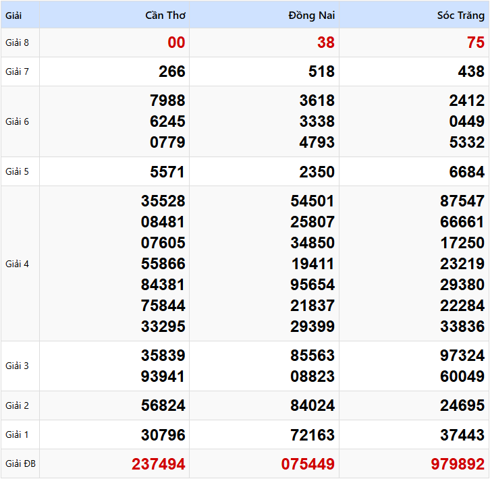Click Giải 1 value 72163
The width and height of the screenshot is (490, 479).
coord(312,435)
